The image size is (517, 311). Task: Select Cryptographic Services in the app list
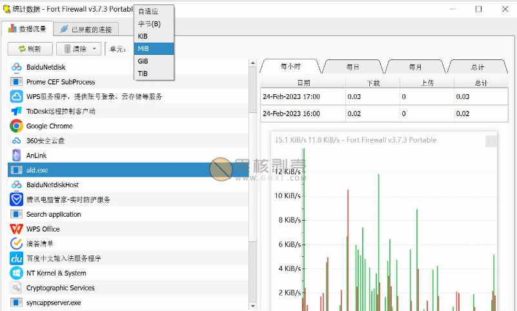pyautogui.click(x=128, y=288)
